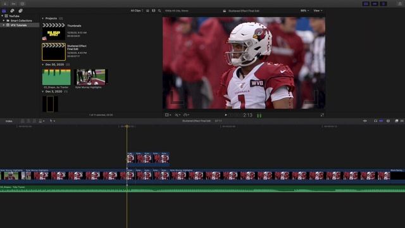This screenshot has width=405, height=228.
Task: Open the timeline Index button
Action: coord(9,121)
